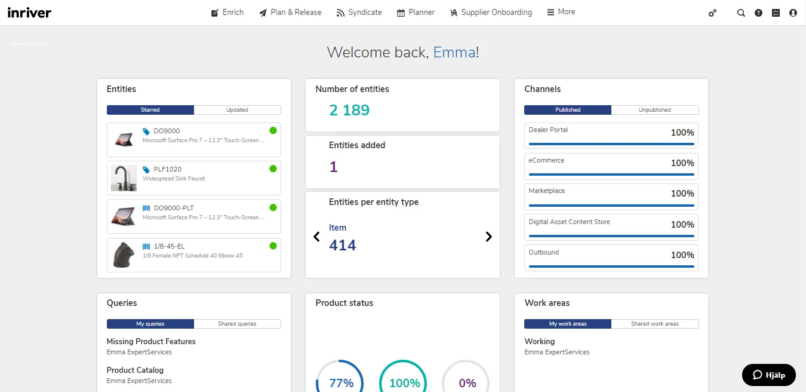Open the Enrich menu item
The height and width of the screenshot is (392, 806).
point(227,12)
